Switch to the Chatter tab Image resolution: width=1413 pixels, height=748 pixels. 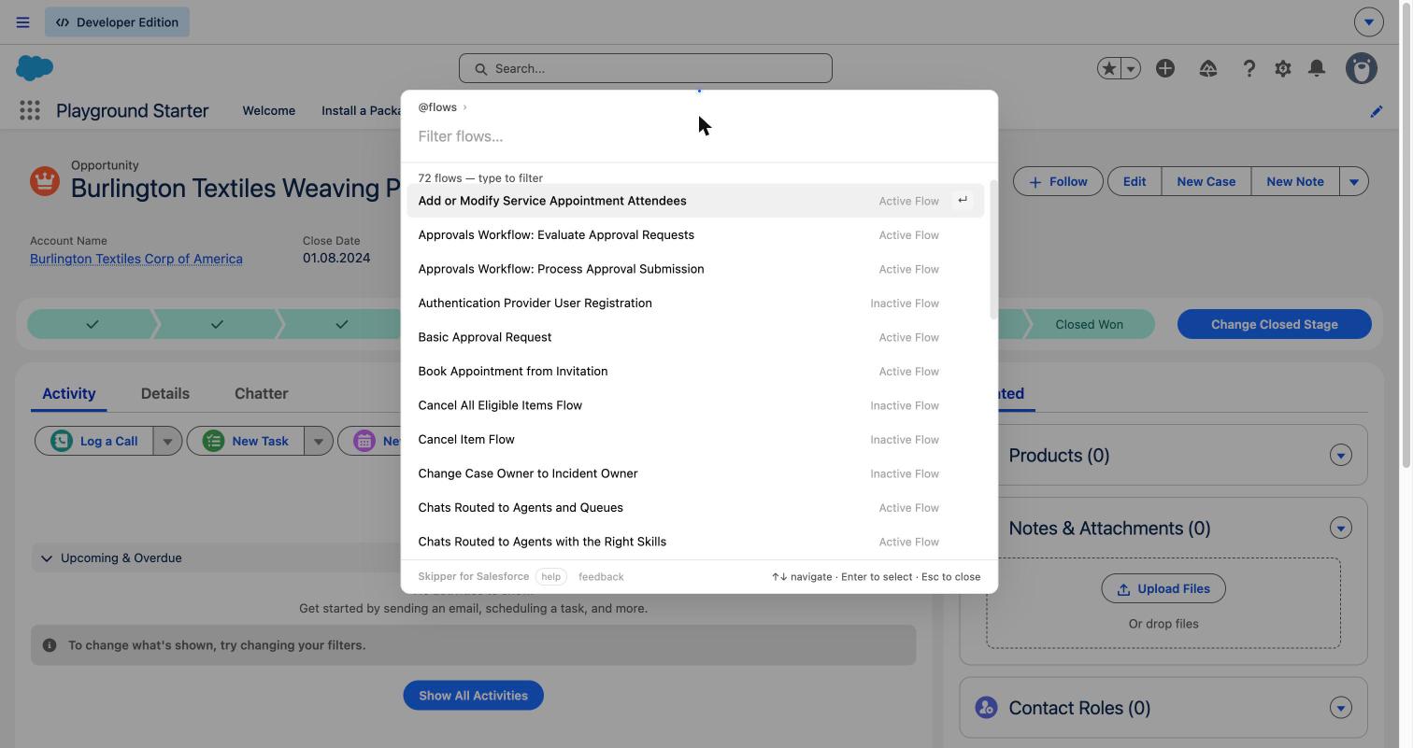coord(262,393)
